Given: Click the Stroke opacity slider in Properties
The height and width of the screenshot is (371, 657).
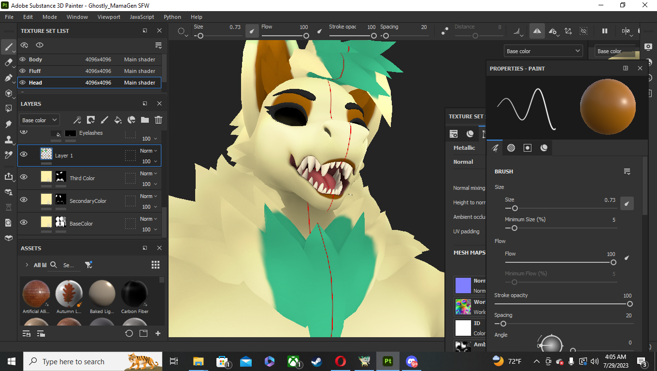Looking at the screenshot, I should tap(562, 304).
